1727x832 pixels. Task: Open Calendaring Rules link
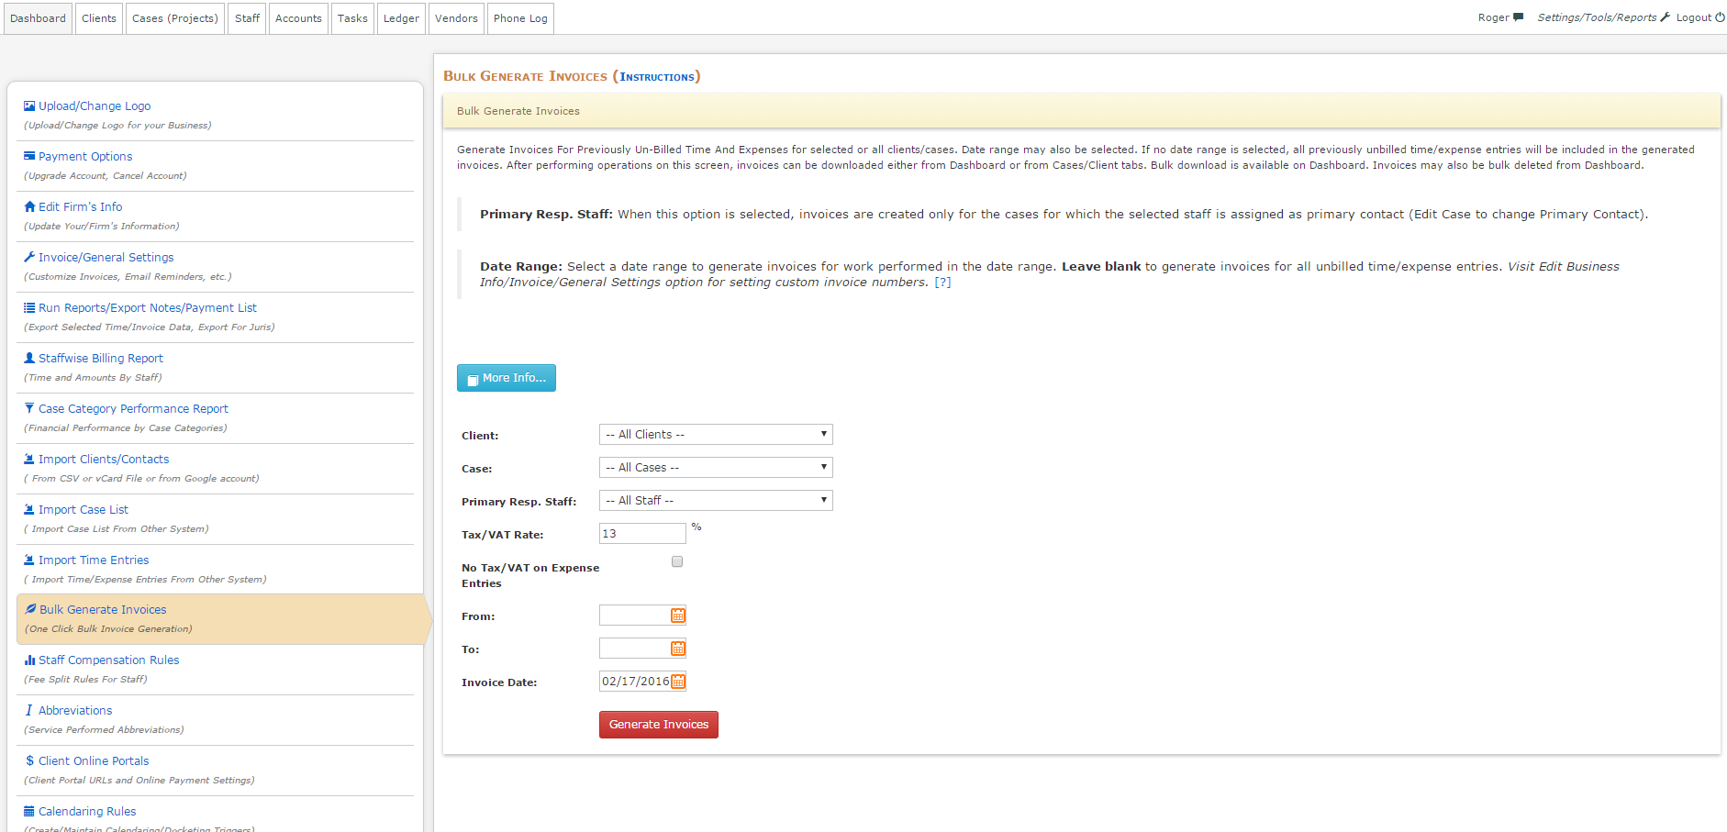[x=87, y=812]
